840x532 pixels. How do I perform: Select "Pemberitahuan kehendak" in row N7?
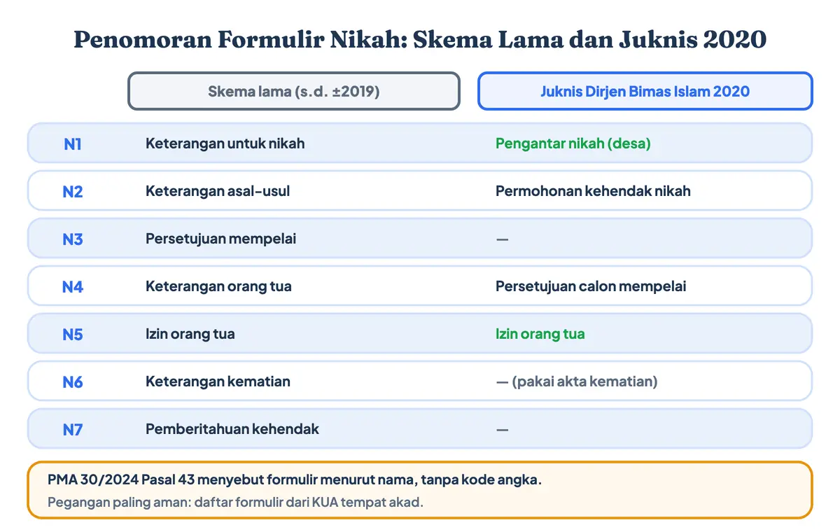click(232, 429)
